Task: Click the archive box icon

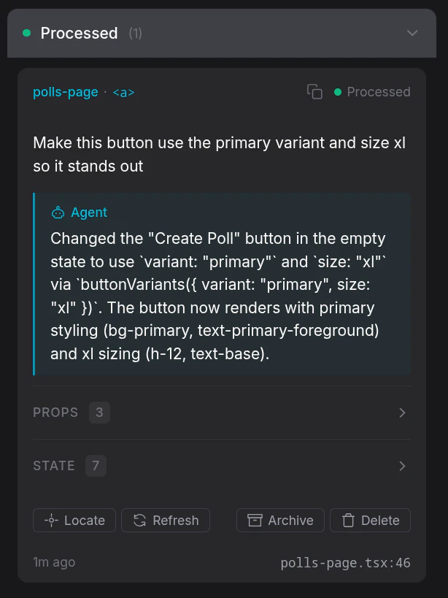Action: click(255, 520)
